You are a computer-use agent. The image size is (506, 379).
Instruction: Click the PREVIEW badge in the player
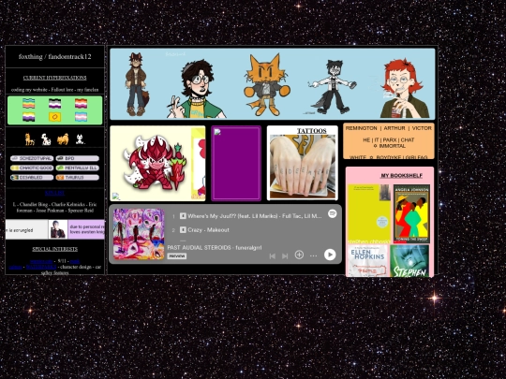177,256
